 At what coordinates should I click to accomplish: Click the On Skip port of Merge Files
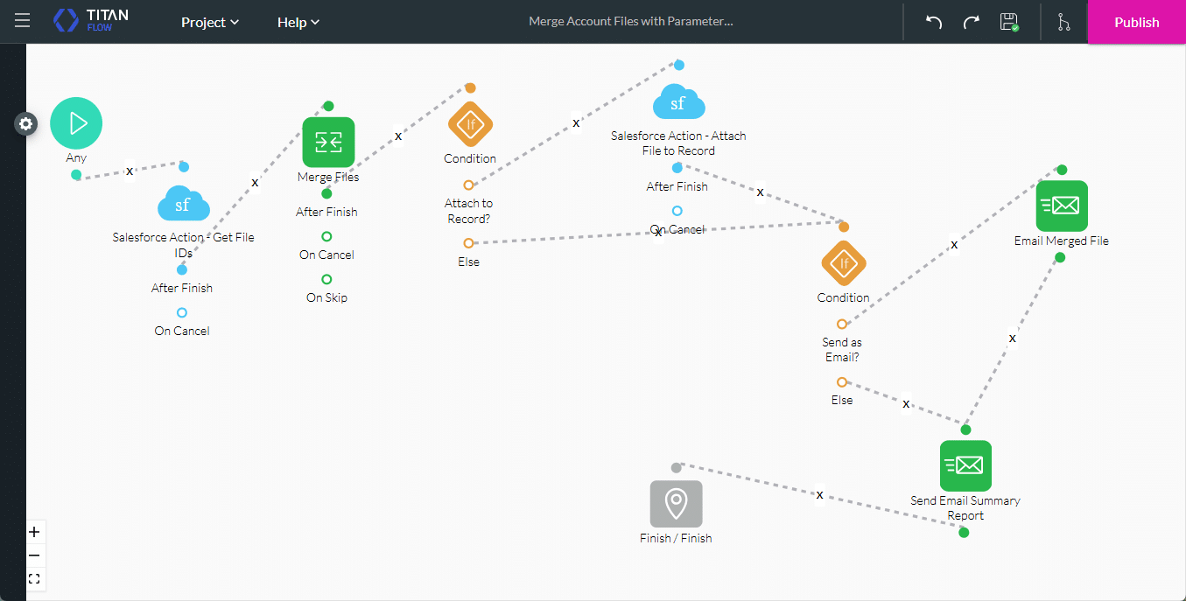pyautogui.click(x=326, y=279)
